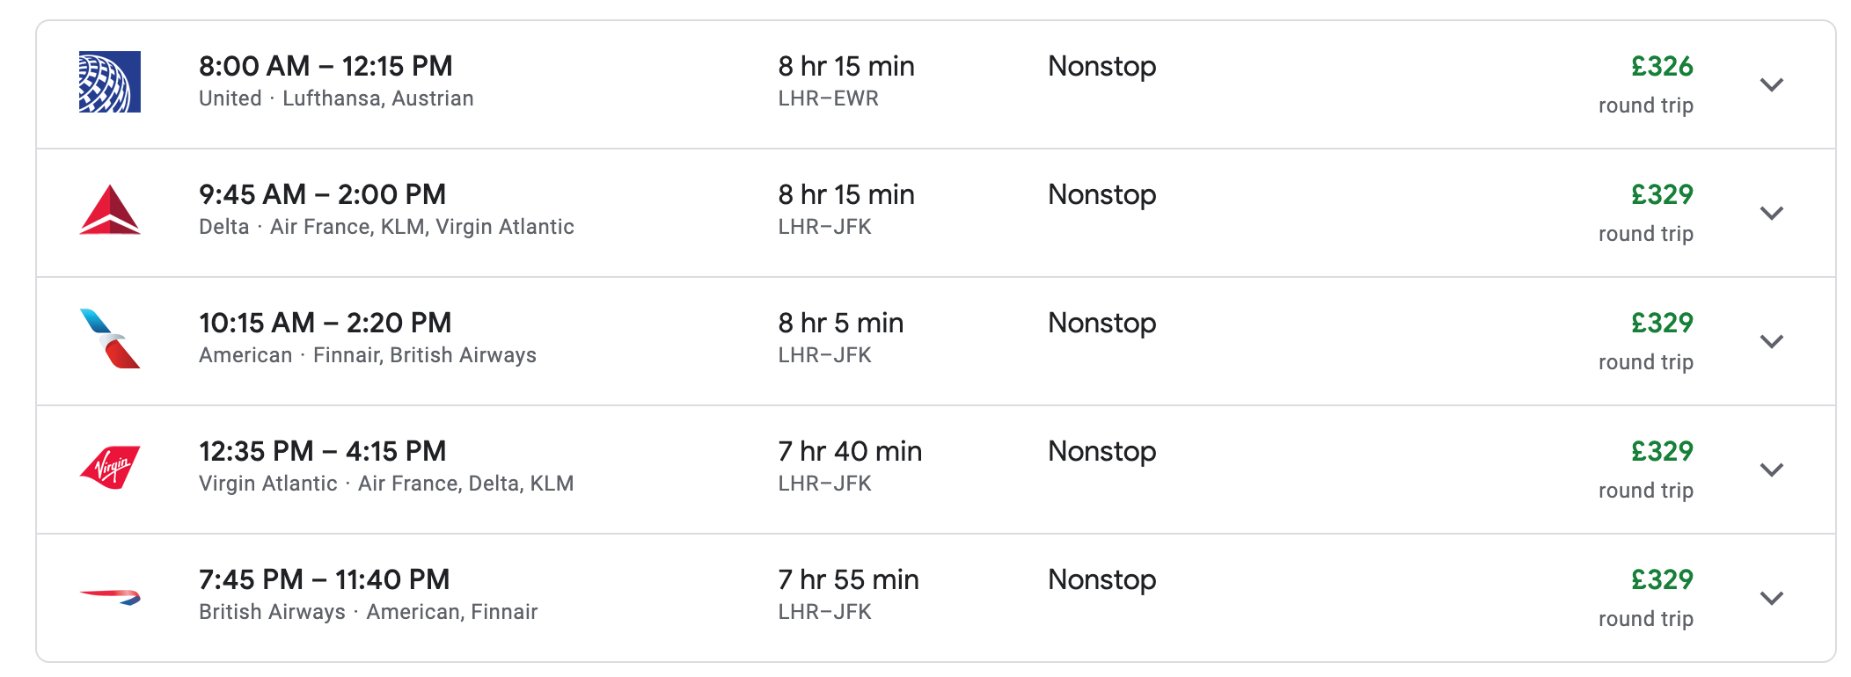This screenshot has height=677, width=1851.
Task: Select the 9:45 AM – 2:00 PM flight
Action: click(x=322, y=194)
